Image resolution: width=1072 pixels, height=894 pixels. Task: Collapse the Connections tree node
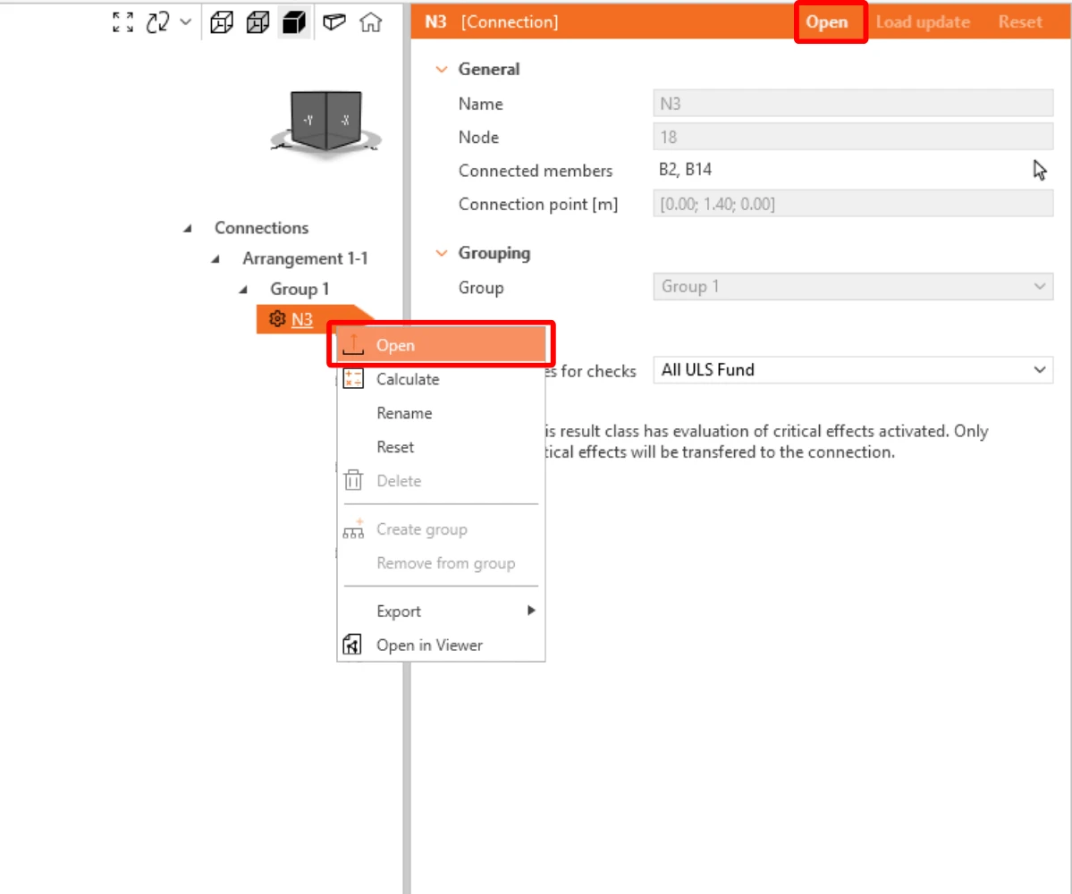[x=188, y=228]
